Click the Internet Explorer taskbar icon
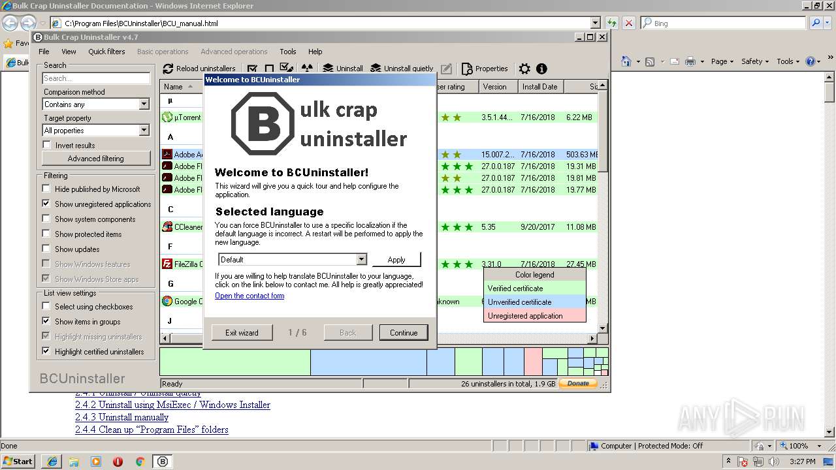The height and width of the screenshot is (470, 836). pyautogui.click(x=52, y=462)
